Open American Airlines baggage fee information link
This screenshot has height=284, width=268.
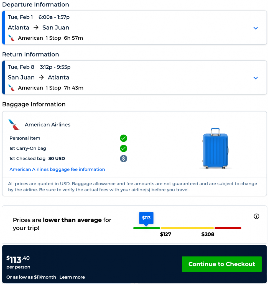[57, 169]
